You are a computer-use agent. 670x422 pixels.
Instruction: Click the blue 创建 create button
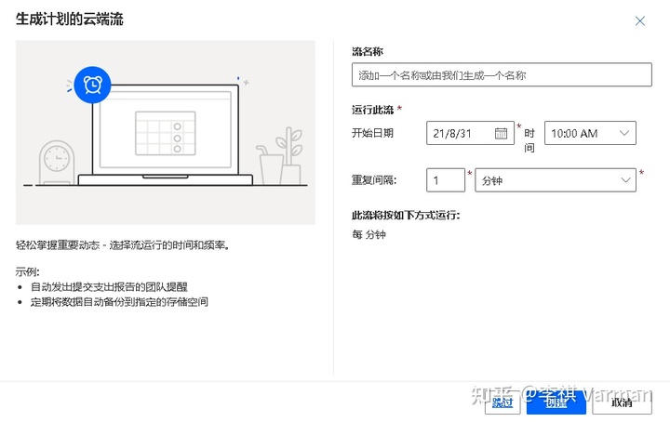pos(556,402)
